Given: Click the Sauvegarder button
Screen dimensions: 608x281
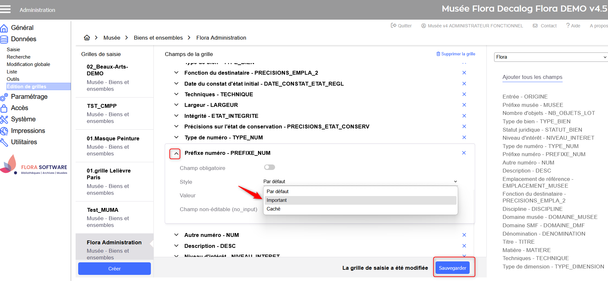Looking at the screenshot, I should 452,268.
